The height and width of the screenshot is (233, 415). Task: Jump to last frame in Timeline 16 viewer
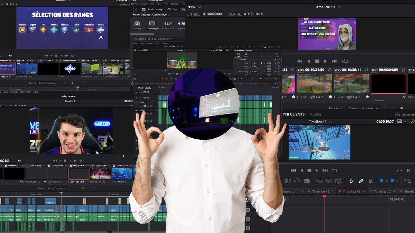tap(325, 171)
